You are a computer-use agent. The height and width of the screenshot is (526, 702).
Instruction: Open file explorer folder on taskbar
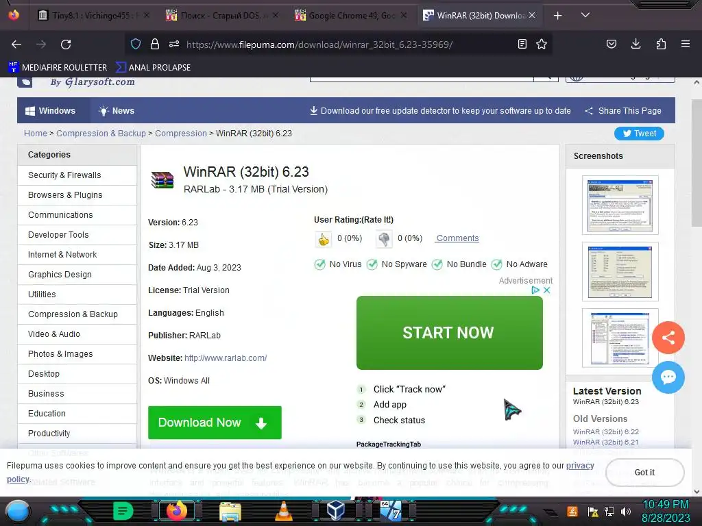[230, 511]
